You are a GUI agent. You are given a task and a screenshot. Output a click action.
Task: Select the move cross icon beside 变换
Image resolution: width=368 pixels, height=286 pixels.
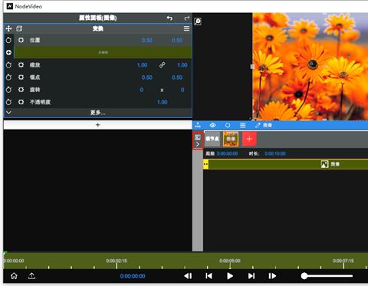tap(8, 28)
